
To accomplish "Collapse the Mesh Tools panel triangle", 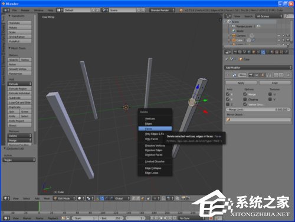I will coord(9,48).
